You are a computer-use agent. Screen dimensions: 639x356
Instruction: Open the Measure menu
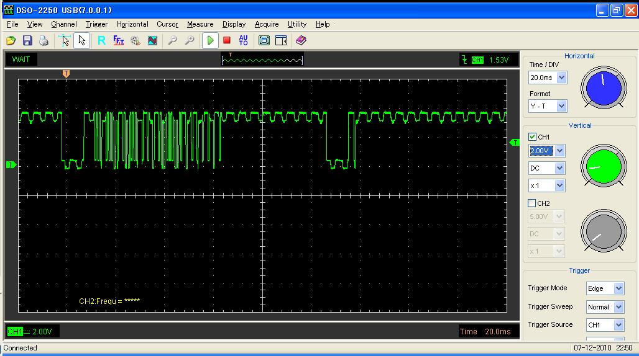click(200, 24)
